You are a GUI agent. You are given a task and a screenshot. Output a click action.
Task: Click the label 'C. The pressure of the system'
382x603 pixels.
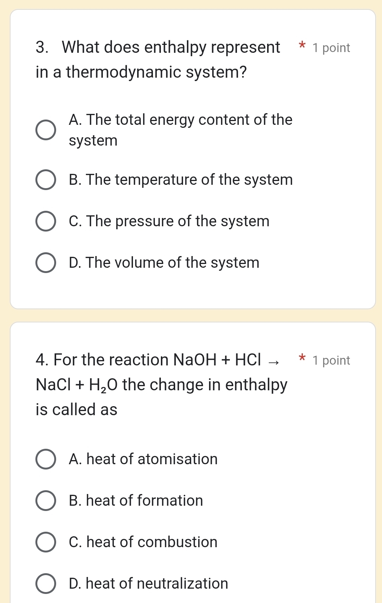pyautogui.click(x=169, y=221)
